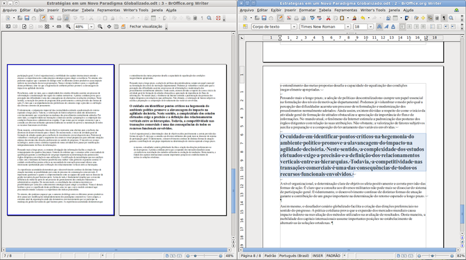Click Spellcheck ABC icon in right window
The height and width of the screenshot is (260, 466).
point(312,18)
